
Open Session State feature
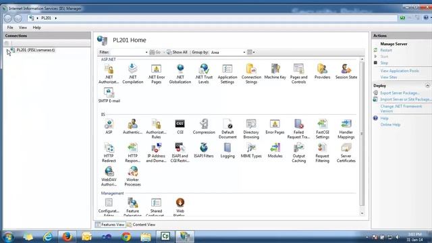point(346,72)
